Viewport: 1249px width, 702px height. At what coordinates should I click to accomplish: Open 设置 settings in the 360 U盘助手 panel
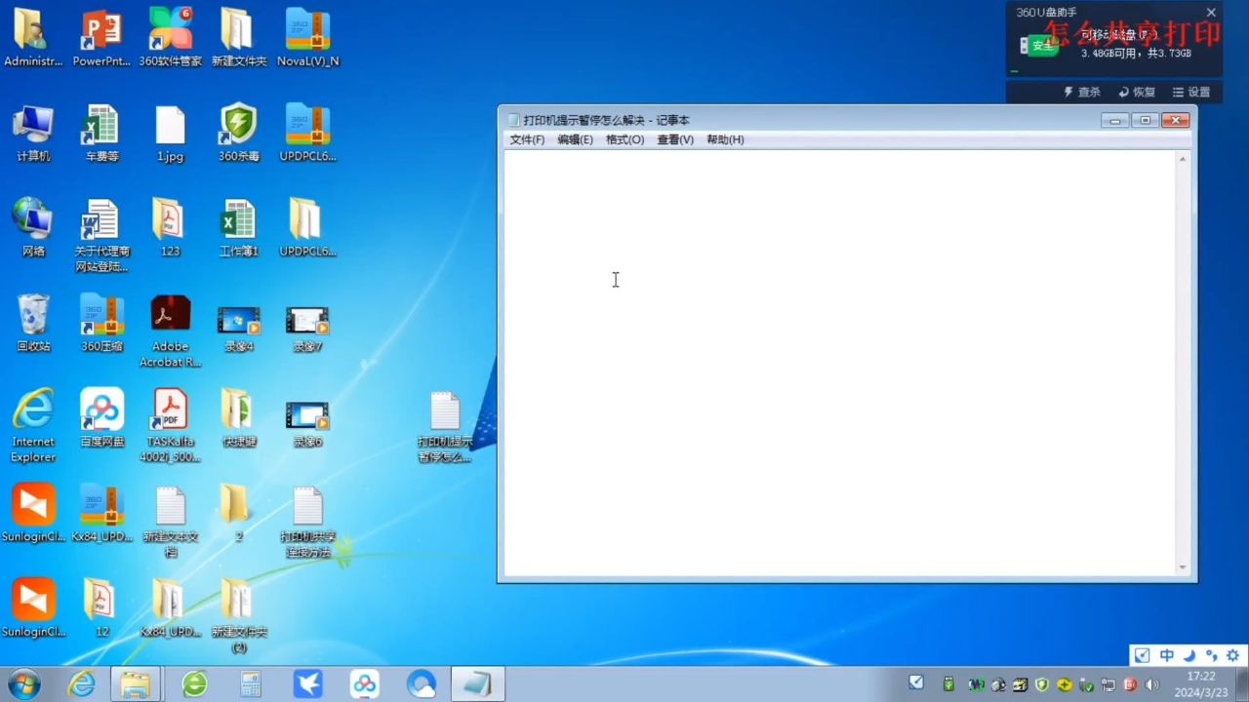[x=1193, y=92]
